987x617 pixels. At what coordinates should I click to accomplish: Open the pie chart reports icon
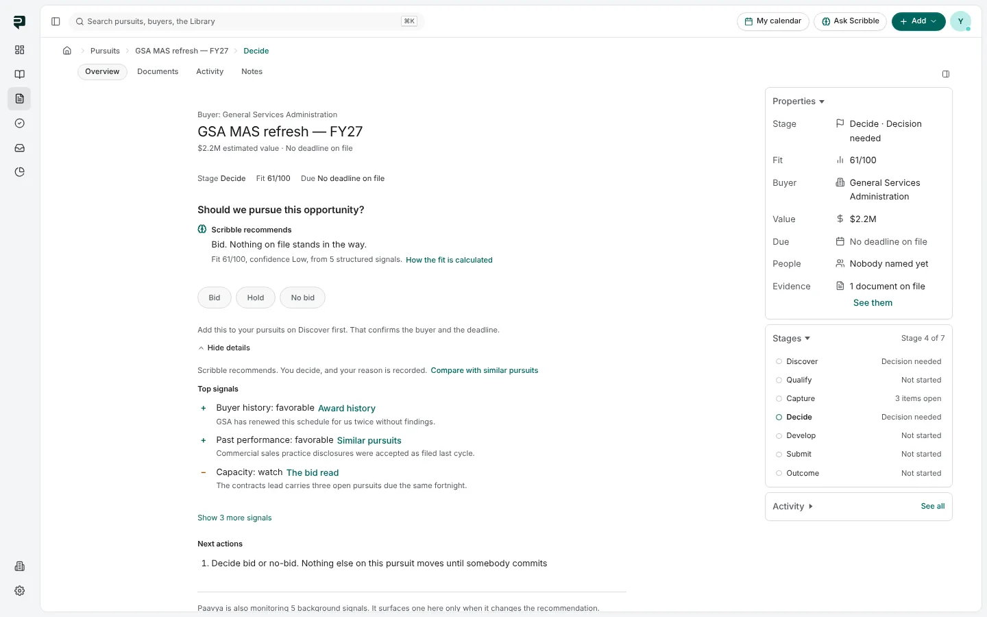tap(19, 172)
